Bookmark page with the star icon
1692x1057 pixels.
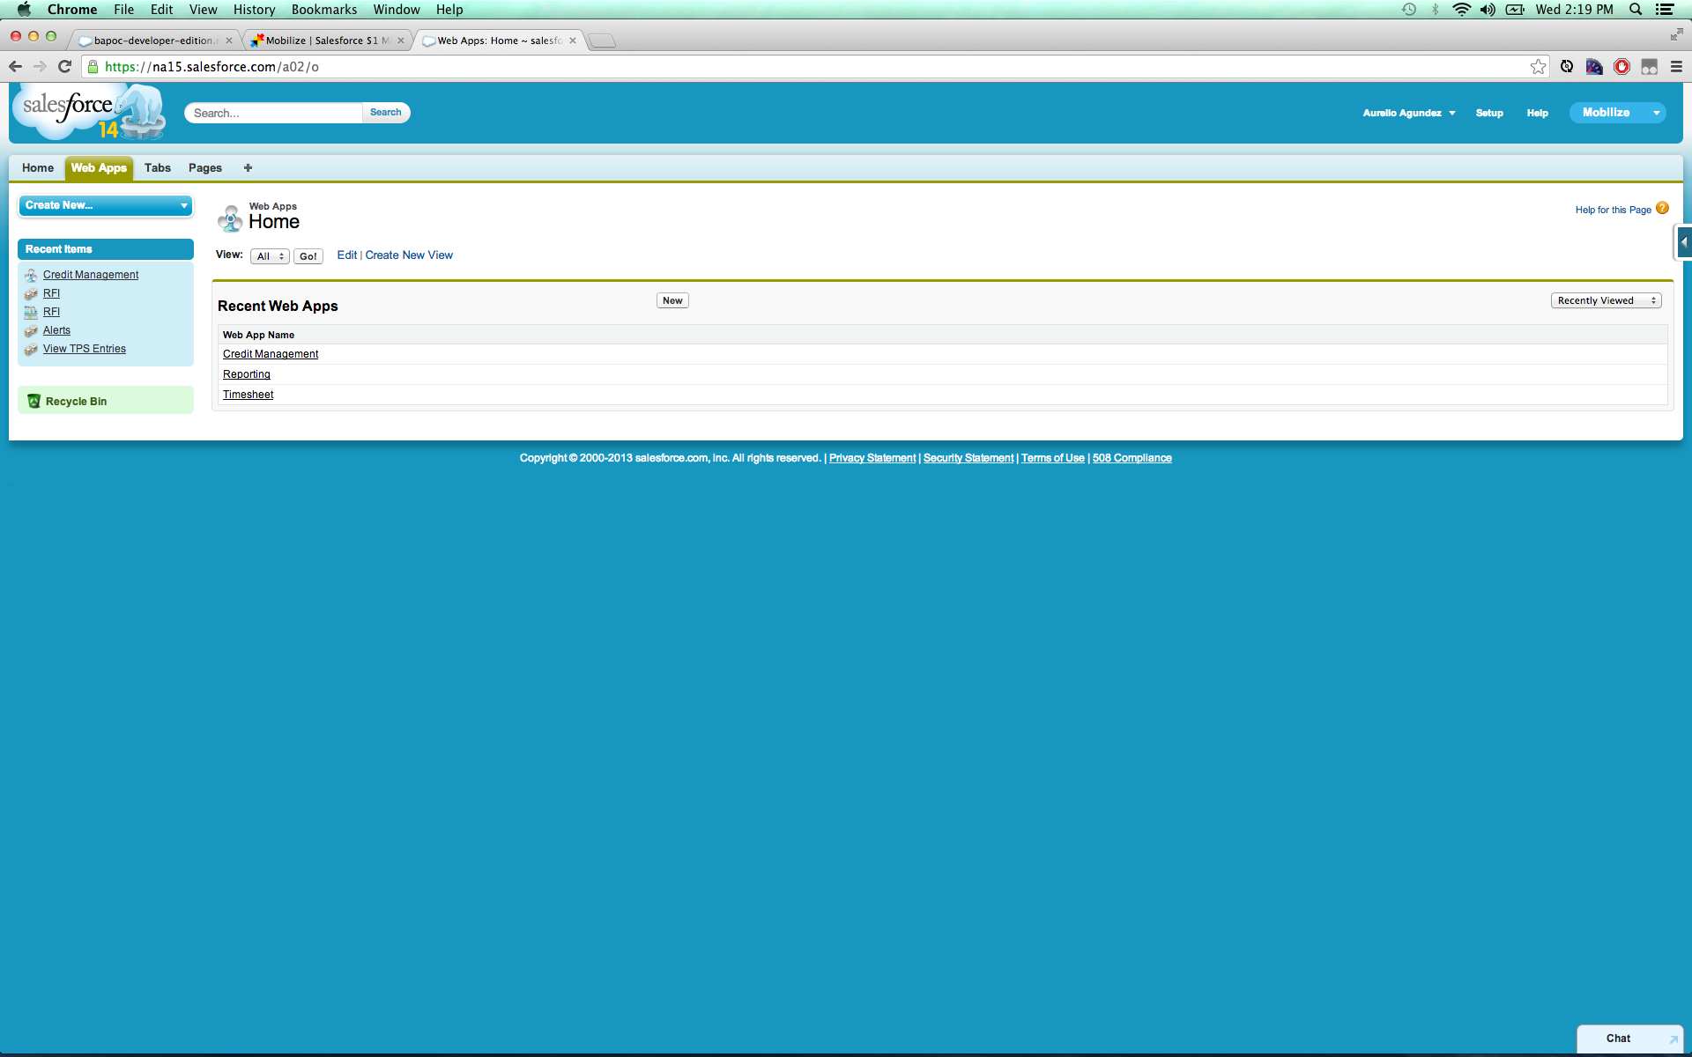click(1538, 67)
